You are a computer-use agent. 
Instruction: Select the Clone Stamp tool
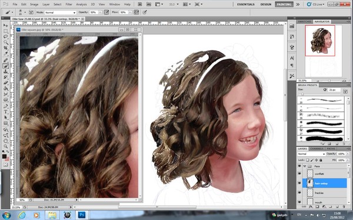pos(5,72)
